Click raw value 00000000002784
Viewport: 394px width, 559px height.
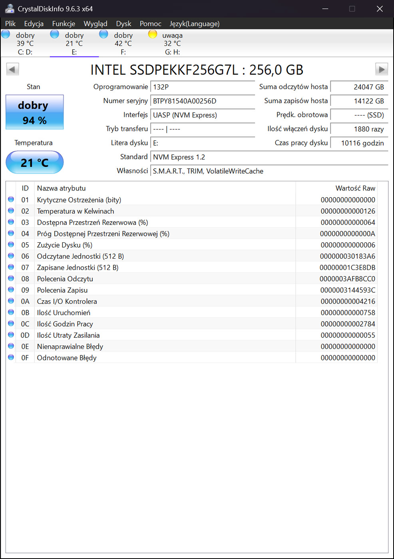coord(348,324)
